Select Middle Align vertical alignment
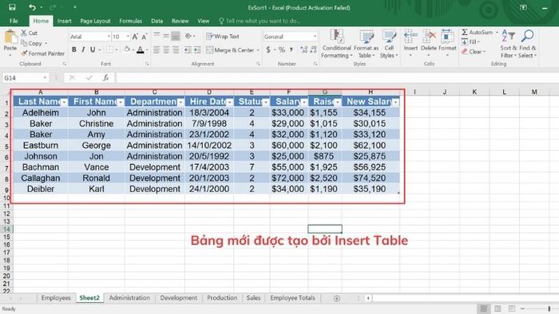Screen dimensions: 559x314 pyautogui.click(x=166, y=36)
